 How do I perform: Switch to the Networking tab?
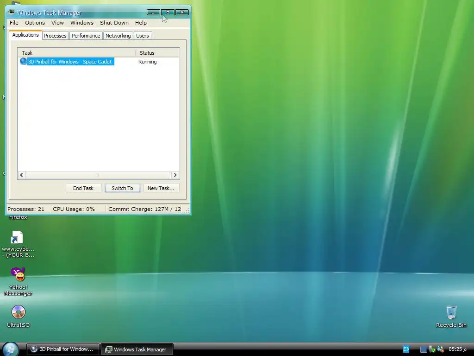click(x=118, y=36)
